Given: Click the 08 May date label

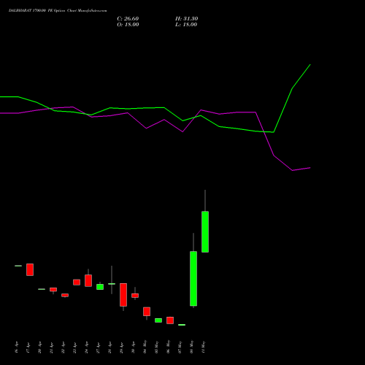Looking at the screenshot, I should 192,347.
